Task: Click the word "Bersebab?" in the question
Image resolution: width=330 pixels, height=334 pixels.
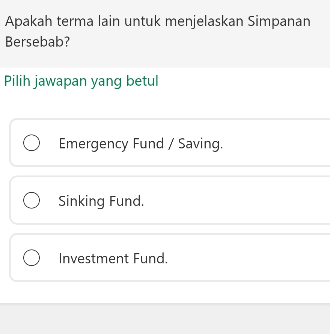Action: tap(38, 41)
